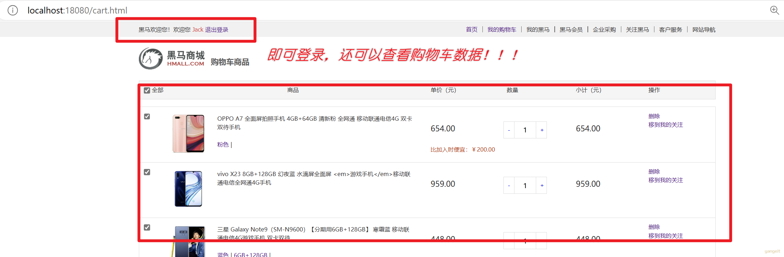The width and height of the screenshot is (784, 257).
Task: Increase OPPO A7 quantity with plus button
Action: click(x=542, y=130)
